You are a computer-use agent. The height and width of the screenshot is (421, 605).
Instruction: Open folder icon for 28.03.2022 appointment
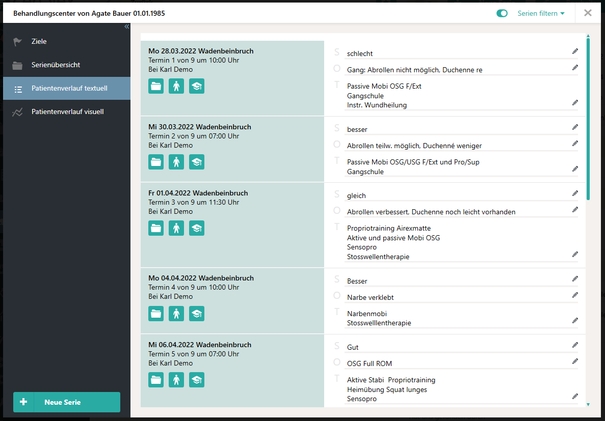pos(156,86)
